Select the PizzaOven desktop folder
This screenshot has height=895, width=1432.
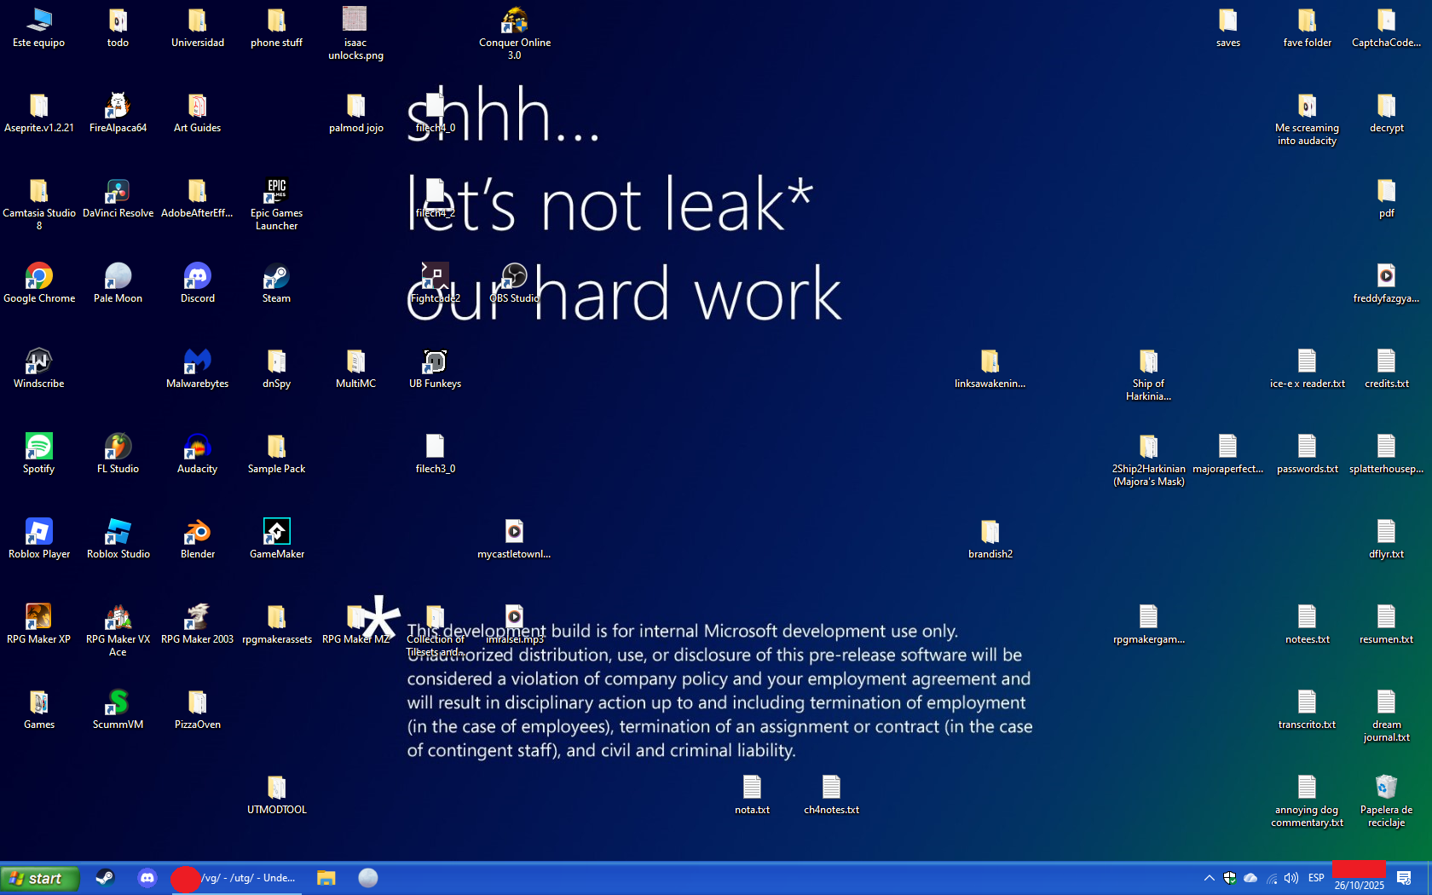click(197, 709)
